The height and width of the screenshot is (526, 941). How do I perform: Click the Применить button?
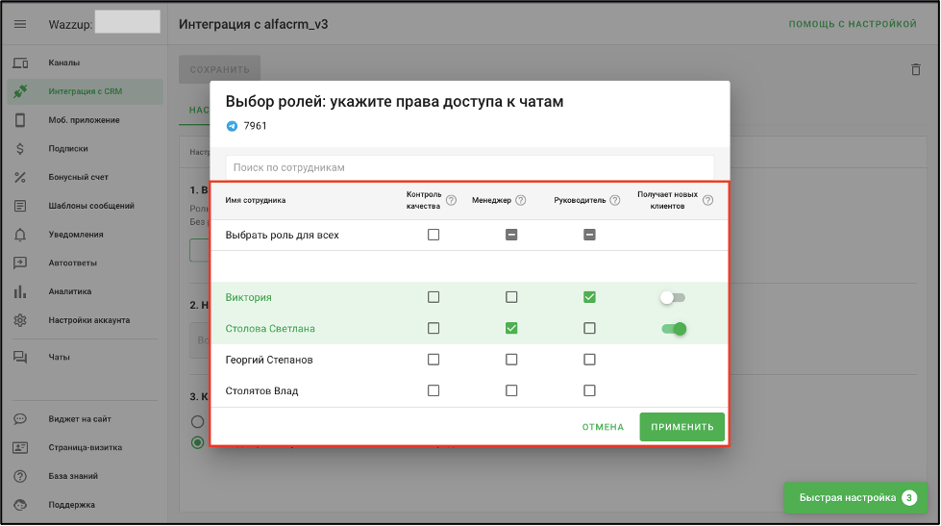(681, 427)
